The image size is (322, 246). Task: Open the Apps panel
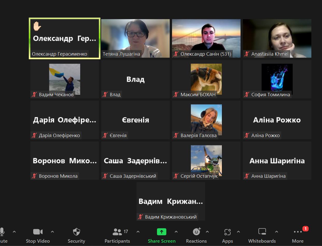(227, 232)
